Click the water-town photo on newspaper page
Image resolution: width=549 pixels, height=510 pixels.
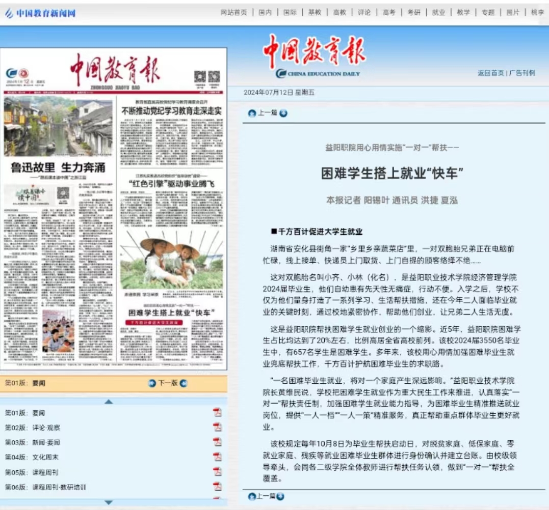coord(58,127)
